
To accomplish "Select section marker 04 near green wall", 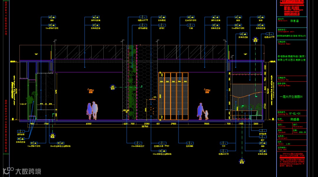I will pos(113,87).
